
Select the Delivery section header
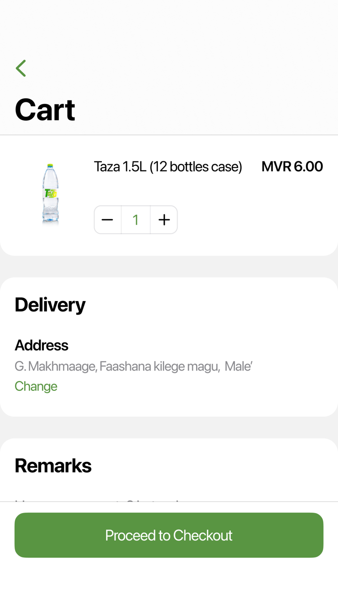50,304
